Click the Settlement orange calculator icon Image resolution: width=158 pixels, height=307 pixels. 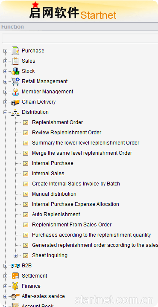click(15, 276)
